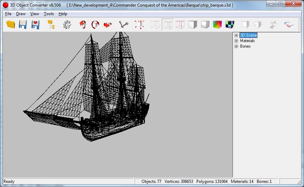Expand the 3D Scene tree node
This screenshot has width=304, height=187.
(x=236, y=35)
